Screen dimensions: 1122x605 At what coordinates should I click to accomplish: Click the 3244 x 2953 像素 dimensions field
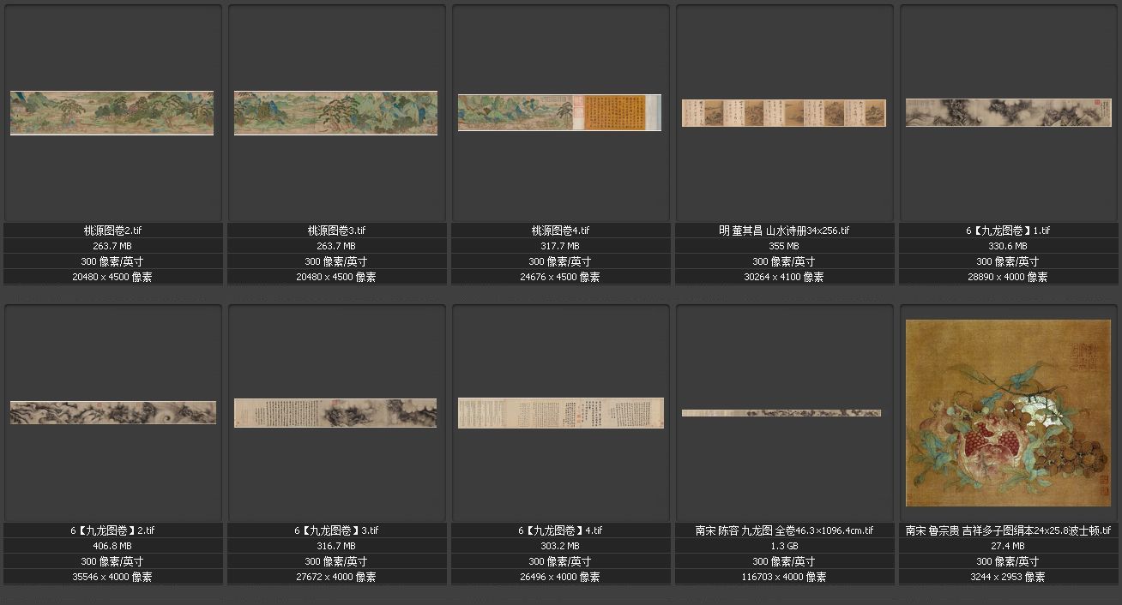pyautogui.click(x=1008, y=577)
